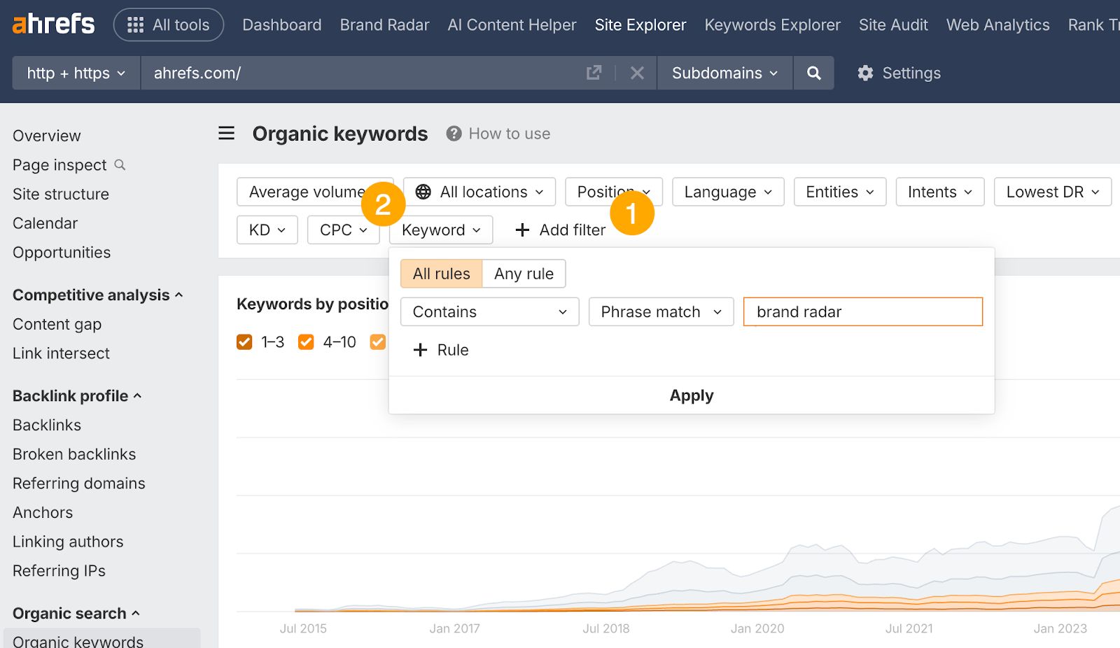This screenshot has height=648, width=1120.
Task: Open Brand Radar from the top menu
Action: coord(384,24)
